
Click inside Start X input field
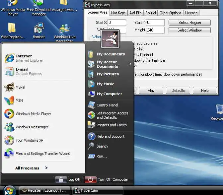pos(117,23)
